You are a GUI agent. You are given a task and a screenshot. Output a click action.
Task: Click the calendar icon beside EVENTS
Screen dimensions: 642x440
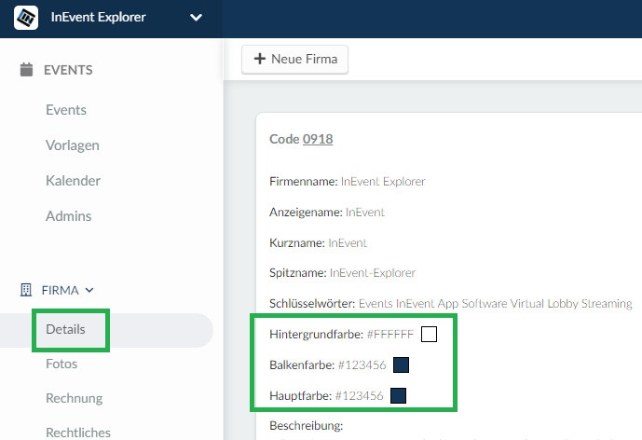coord(26,70)
